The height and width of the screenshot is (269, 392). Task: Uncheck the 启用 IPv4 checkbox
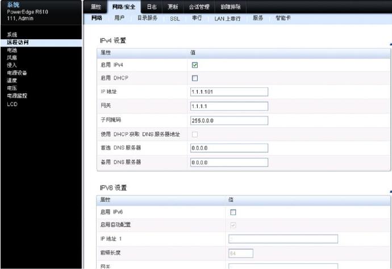coord(195,65)
